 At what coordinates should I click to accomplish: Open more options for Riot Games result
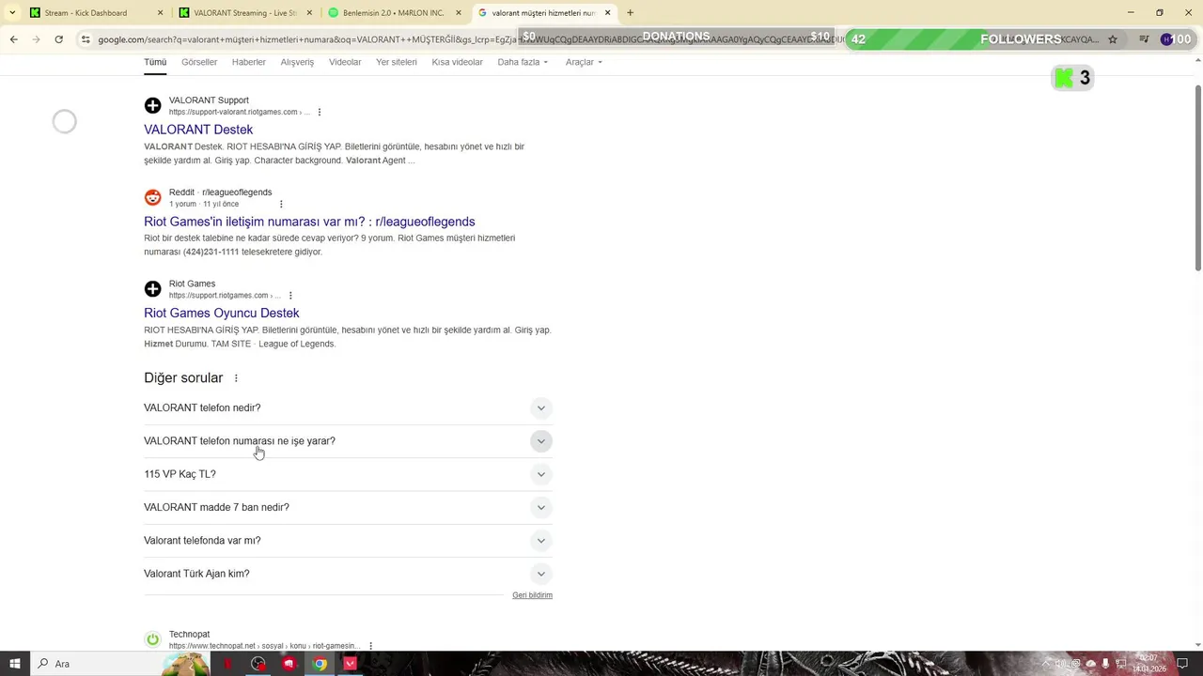pos(290,296)
